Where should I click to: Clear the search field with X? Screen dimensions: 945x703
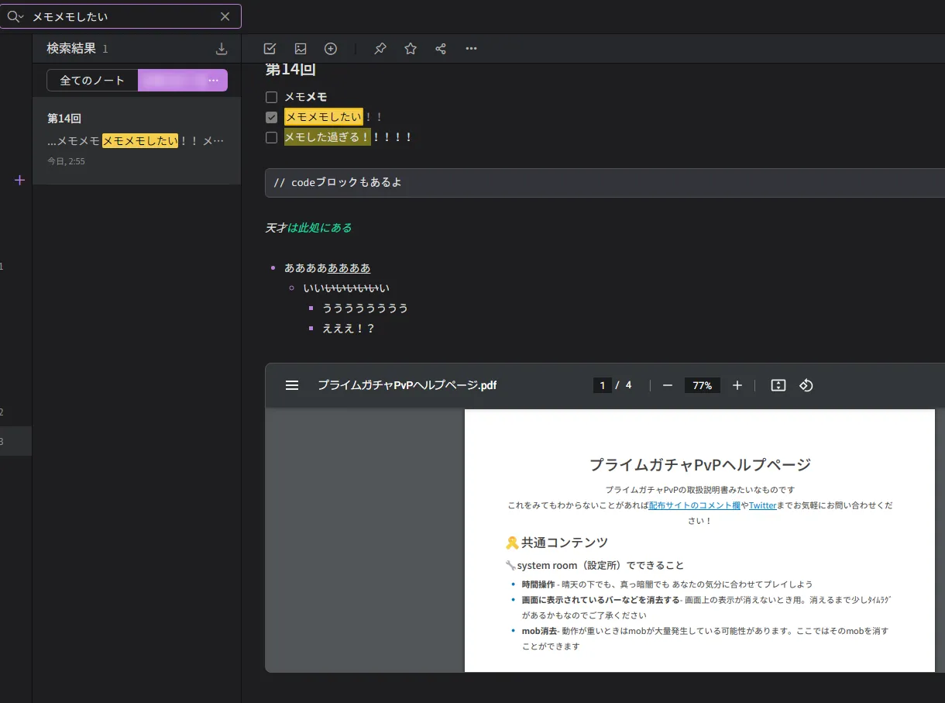(225, 16)
